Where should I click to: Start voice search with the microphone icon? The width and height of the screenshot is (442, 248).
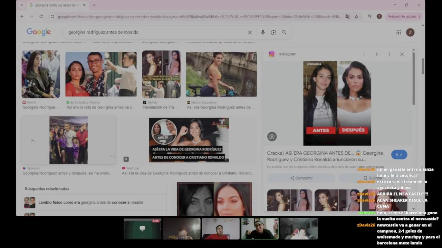coord(263,32)
